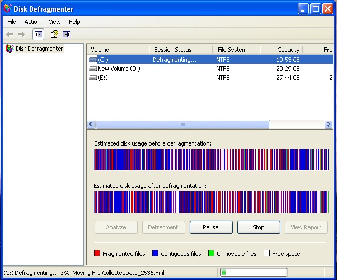Maximize the Disk Defragmenter window

(x=315, y=9)
